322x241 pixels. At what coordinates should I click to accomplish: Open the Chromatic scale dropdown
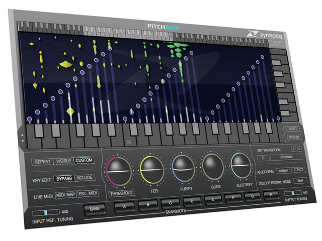coord(286,157)
